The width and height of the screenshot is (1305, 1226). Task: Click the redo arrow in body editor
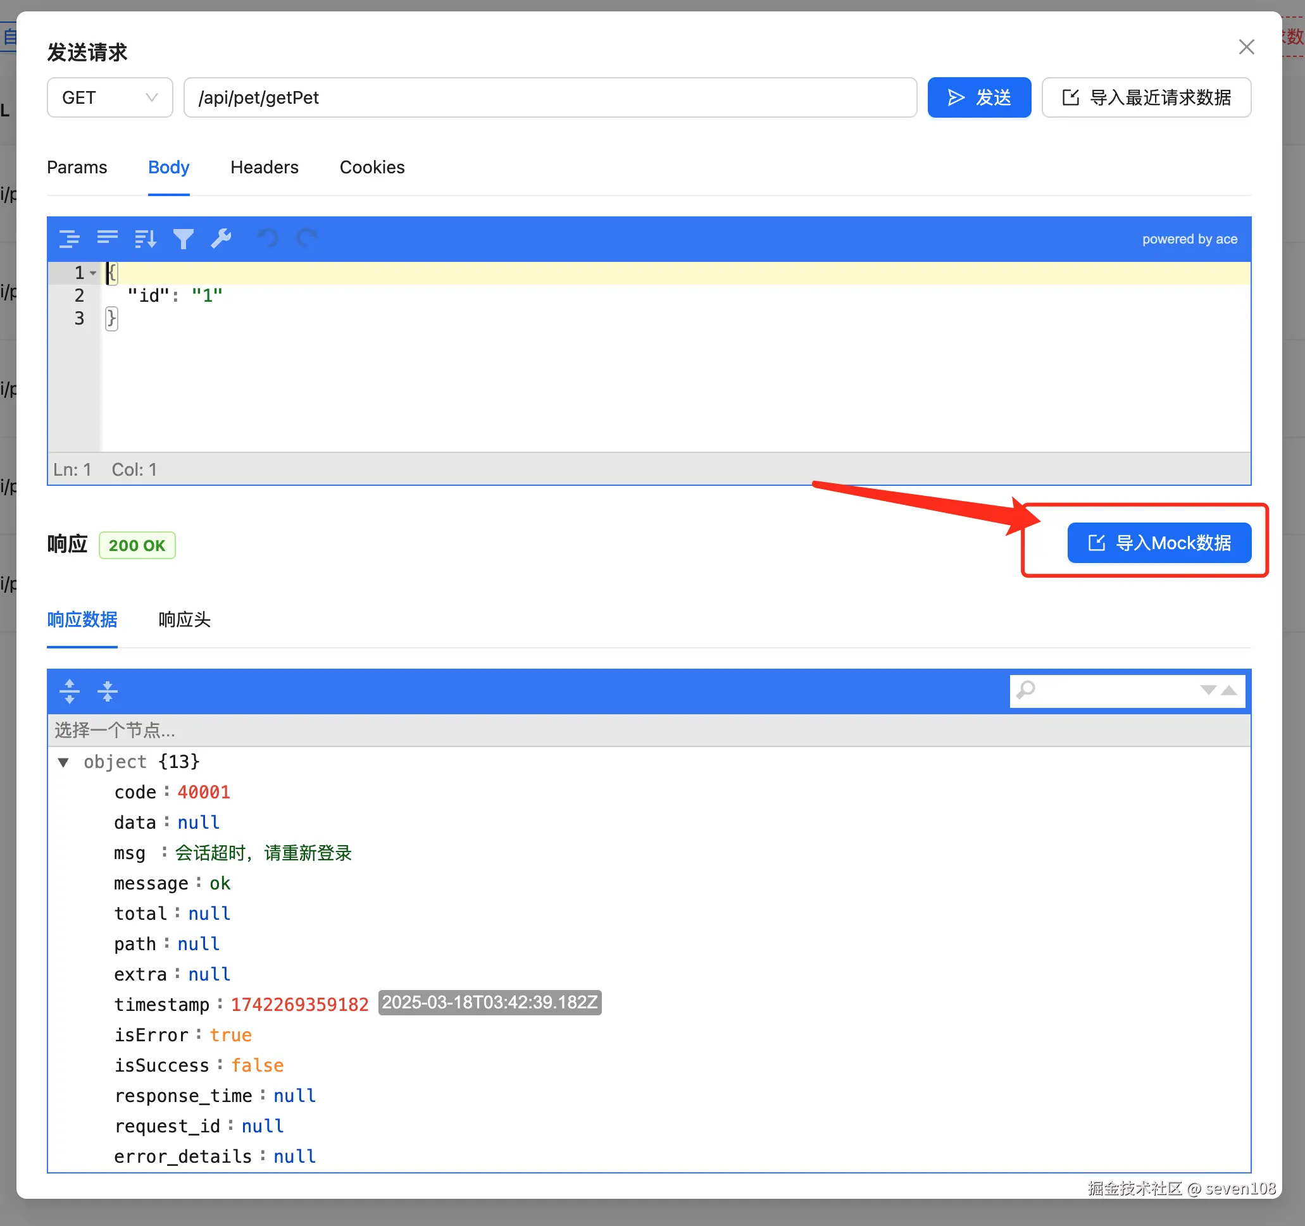[x=306, y=239]
